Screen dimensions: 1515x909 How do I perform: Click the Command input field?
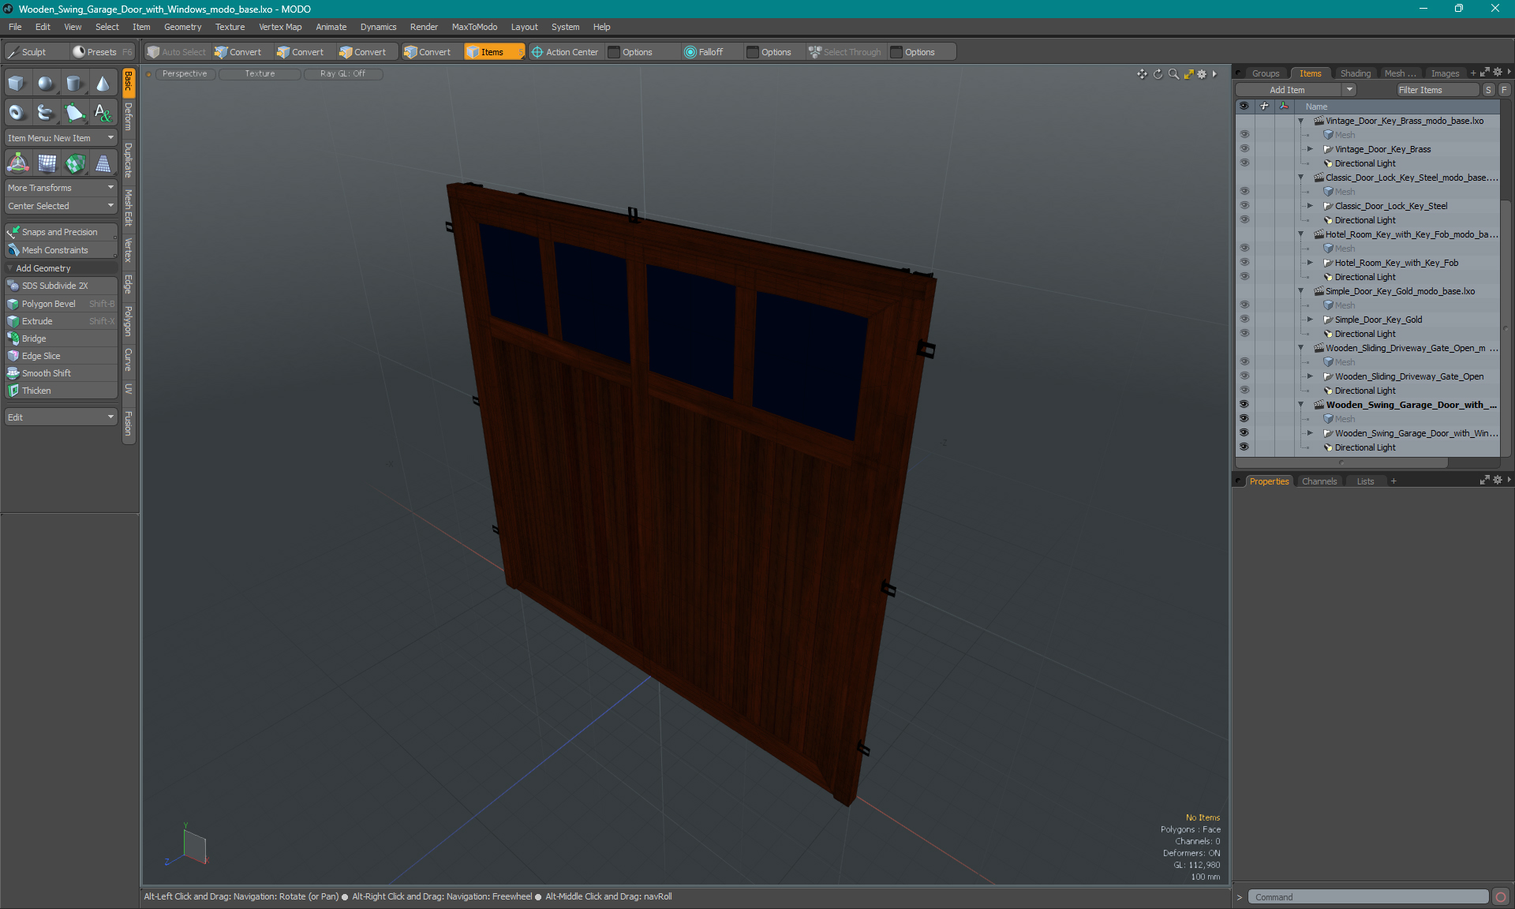coord(1367,897)
